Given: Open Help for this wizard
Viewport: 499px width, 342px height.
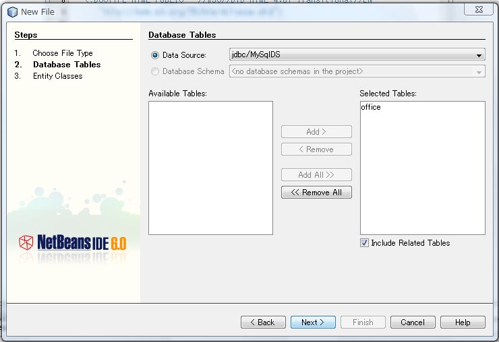Looking at the screenshot, I should (x=463, y=322).
